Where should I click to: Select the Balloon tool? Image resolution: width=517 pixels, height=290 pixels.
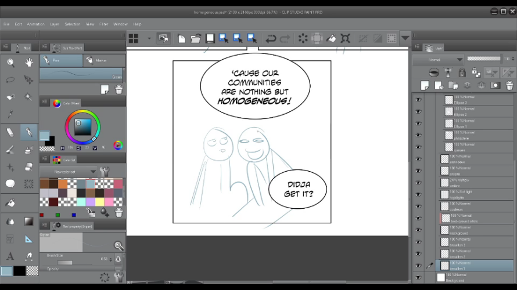click(10, 183)
